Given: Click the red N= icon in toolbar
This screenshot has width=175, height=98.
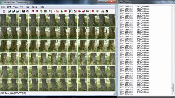Looking at the screenshot, I should 66,11.
